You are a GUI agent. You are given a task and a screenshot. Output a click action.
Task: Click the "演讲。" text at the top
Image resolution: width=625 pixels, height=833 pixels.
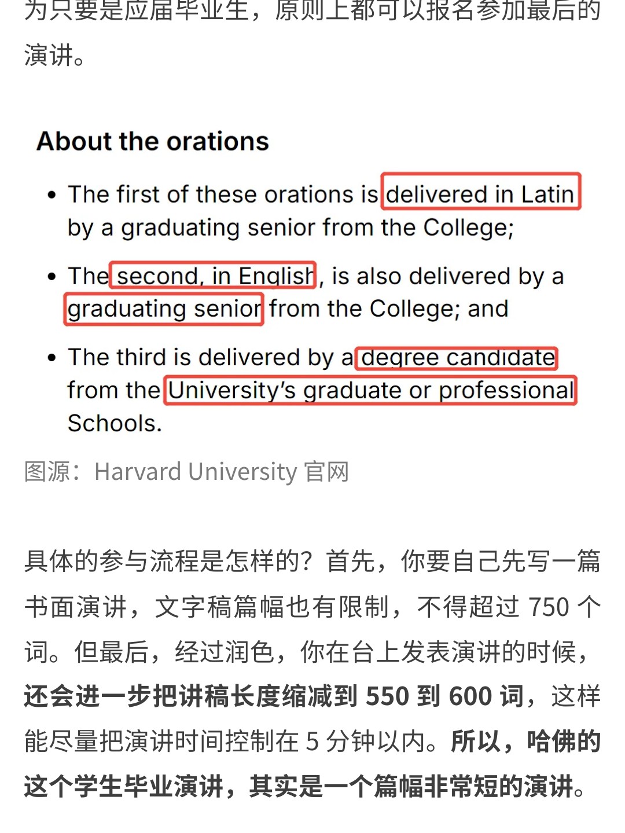point(55,56)
